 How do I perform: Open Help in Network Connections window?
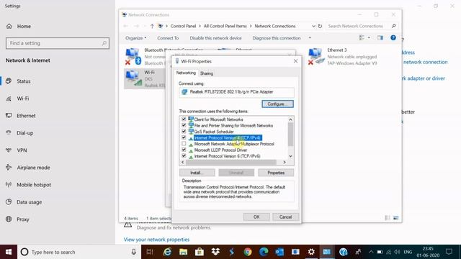point(393,37)
